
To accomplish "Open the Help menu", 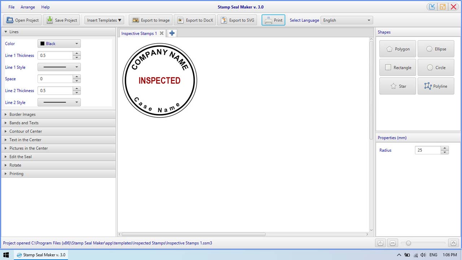I will tap(45, 7).
